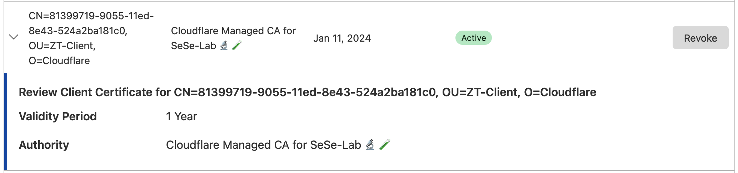
Task: Select the CN=81399719-9055-11ed- line in the row
Action: [91, 16]
